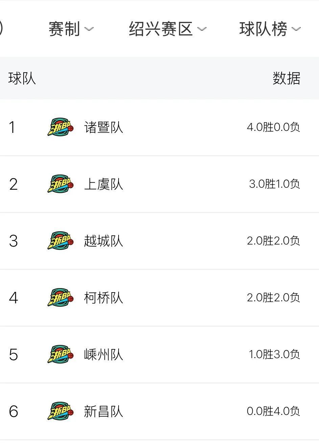
Task: Expand the 赛制 dropdown chevron
Action: click(x=89, y=29)
